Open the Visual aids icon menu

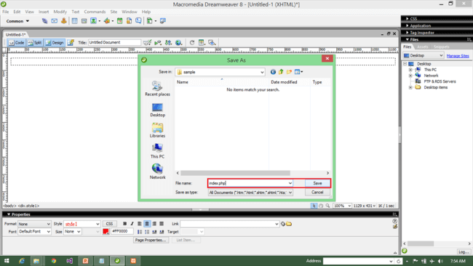click(212, 42)
